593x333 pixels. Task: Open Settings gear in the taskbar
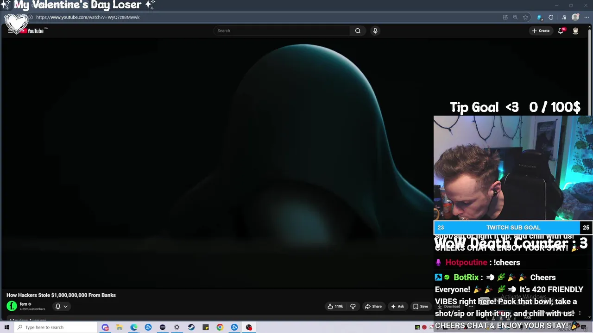pyautogui.click(x=177, y=327)
